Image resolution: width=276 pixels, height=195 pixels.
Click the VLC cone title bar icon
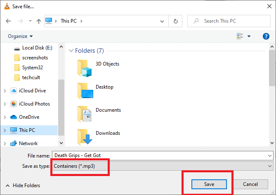[x=7, y=6]
